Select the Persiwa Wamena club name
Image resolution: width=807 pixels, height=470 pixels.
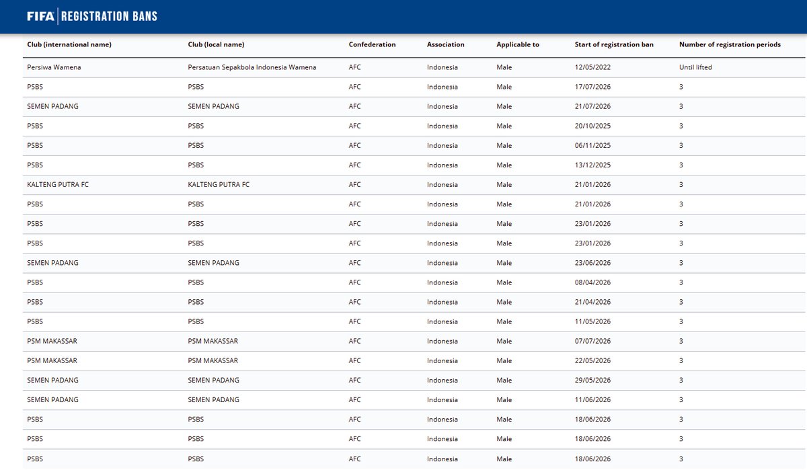[54, 67]
